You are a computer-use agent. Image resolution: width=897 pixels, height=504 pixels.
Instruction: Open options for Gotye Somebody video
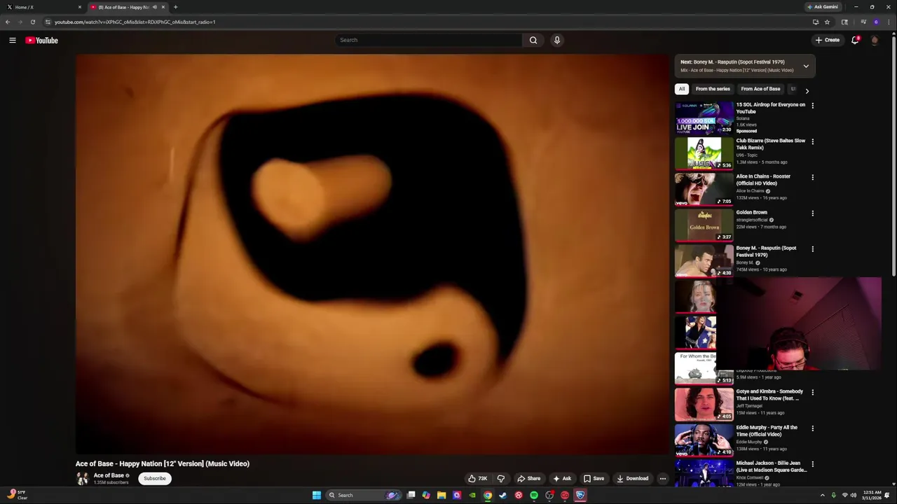point(813,392)
